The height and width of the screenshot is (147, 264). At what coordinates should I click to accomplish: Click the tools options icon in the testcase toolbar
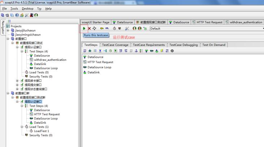[127, 28]
